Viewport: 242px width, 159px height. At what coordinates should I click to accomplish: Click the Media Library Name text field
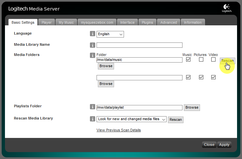point(139,45)
